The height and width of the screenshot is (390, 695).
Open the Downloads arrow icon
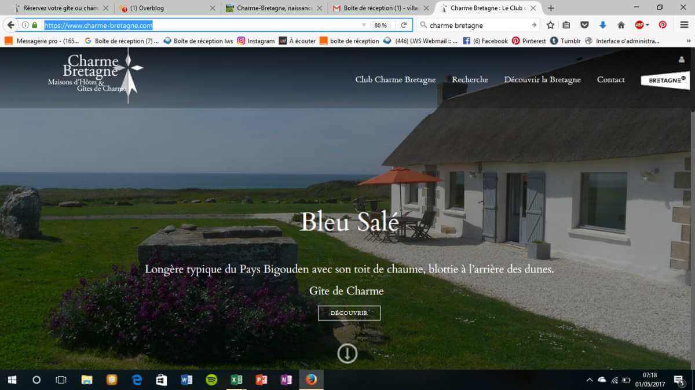(602, 25)
